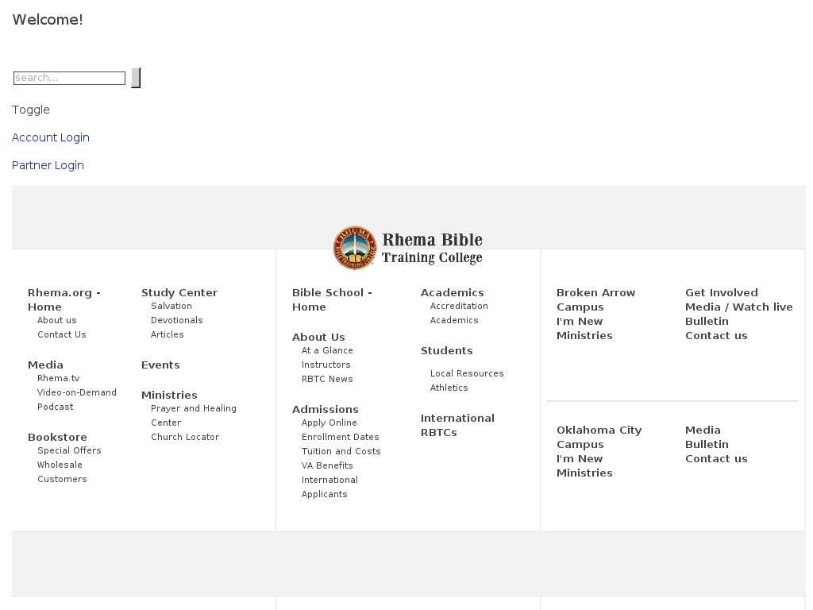Go to Rhema.org - Home

tap(64, 299)
